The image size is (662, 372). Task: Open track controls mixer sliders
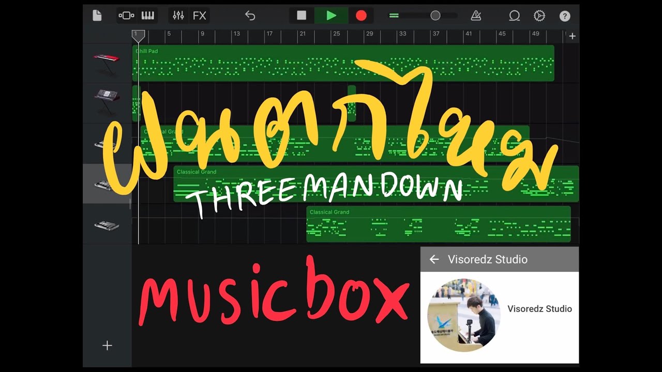(x=178, y=16)
